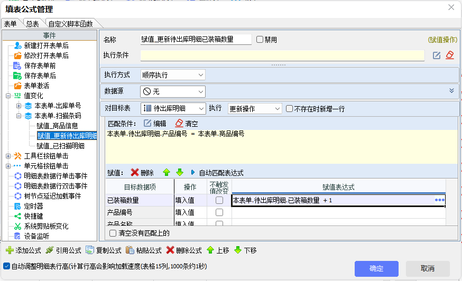This screenshot has height=281, width=462.
Task: Click 取消 button
Action: (428, 268)
